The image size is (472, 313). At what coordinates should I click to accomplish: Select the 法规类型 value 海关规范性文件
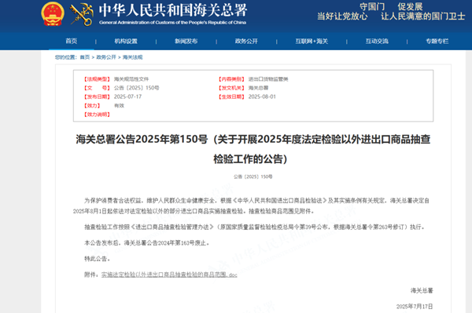131,79
